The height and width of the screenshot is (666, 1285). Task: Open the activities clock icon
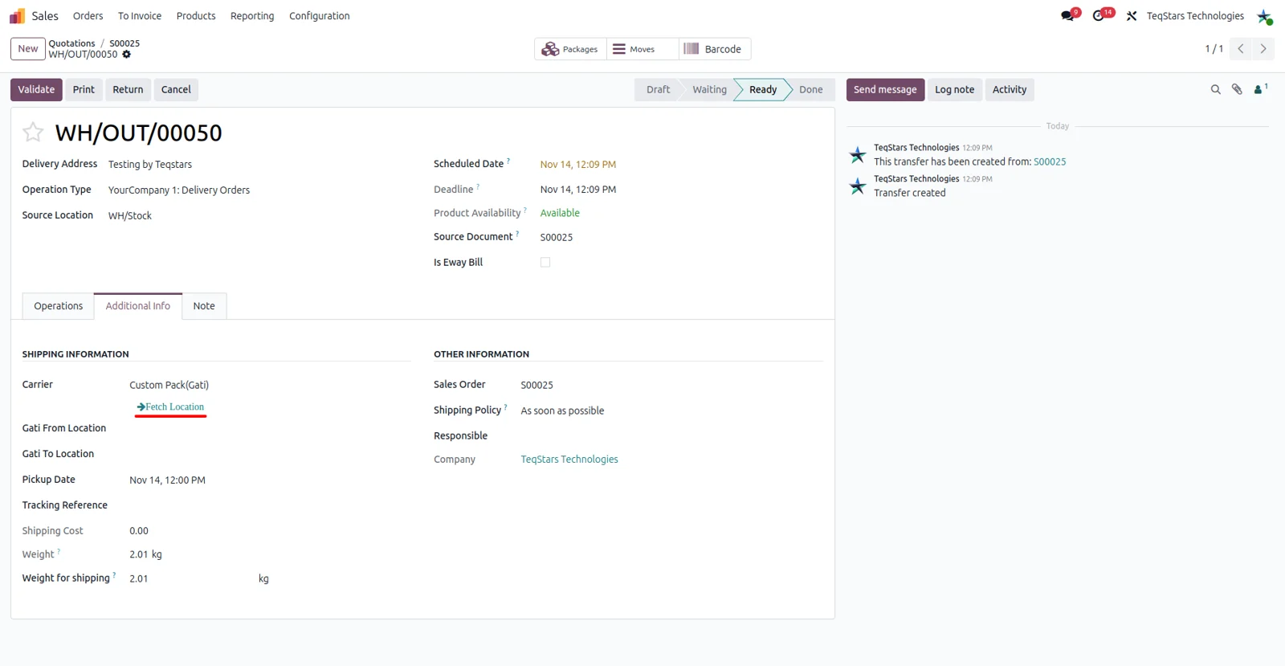1099,16
